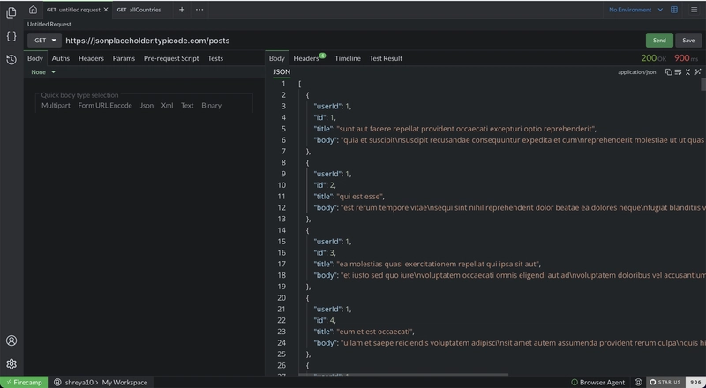Open the tab options ellipsis menu
The width and height of the screenshot is (706, 388).
(199, 10)
